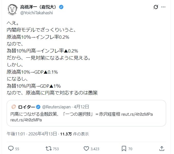Open the Grok slashed-circle icon
This screenshot has width=174, height=154.
point(155,7)
